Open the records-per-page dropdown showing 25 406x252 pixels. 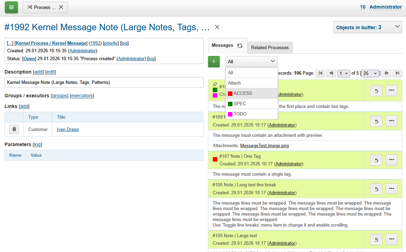coord(370,73)
